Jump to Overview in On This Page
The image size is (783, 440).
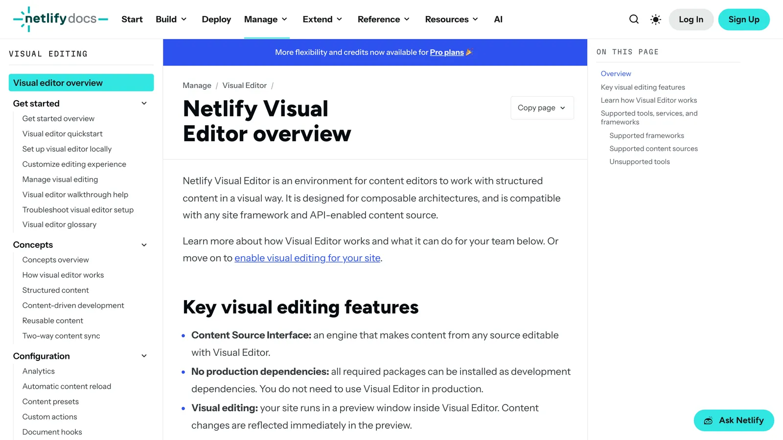click(x=616, y=74)
